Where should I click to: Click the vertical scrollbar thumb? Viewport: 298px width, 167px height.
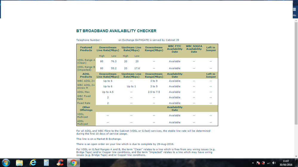pyautogui.click(x=296, y=73)
